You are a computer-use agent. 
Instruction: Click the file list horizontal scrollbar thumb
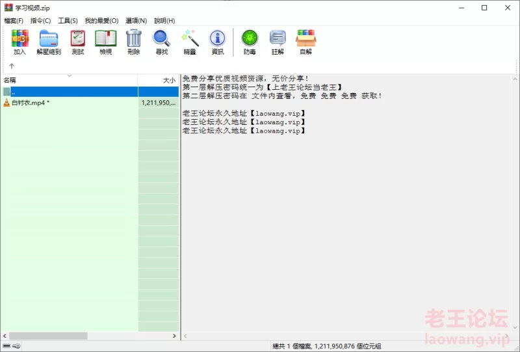coord(48,336)
